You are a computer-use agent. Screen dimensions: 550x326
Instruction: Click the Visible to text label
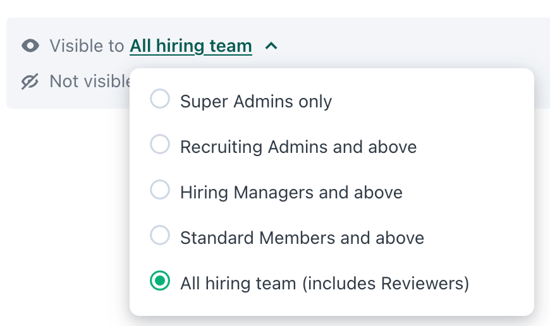pyautogui.click(x=87, y=46)
